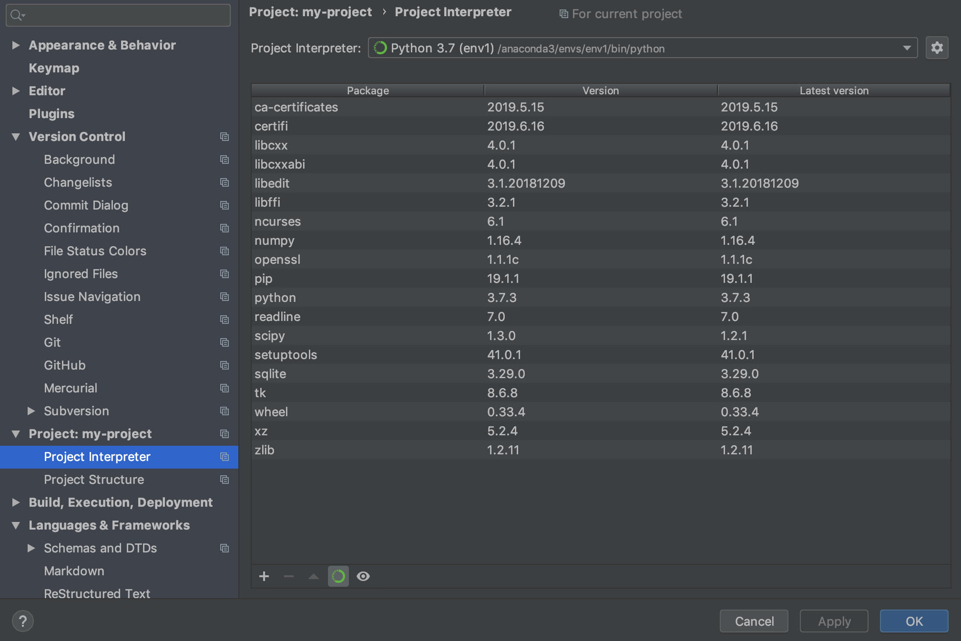Click the settings search field
Image resolution: width=961 pixels, height=641 pixels.
[118, 15]
